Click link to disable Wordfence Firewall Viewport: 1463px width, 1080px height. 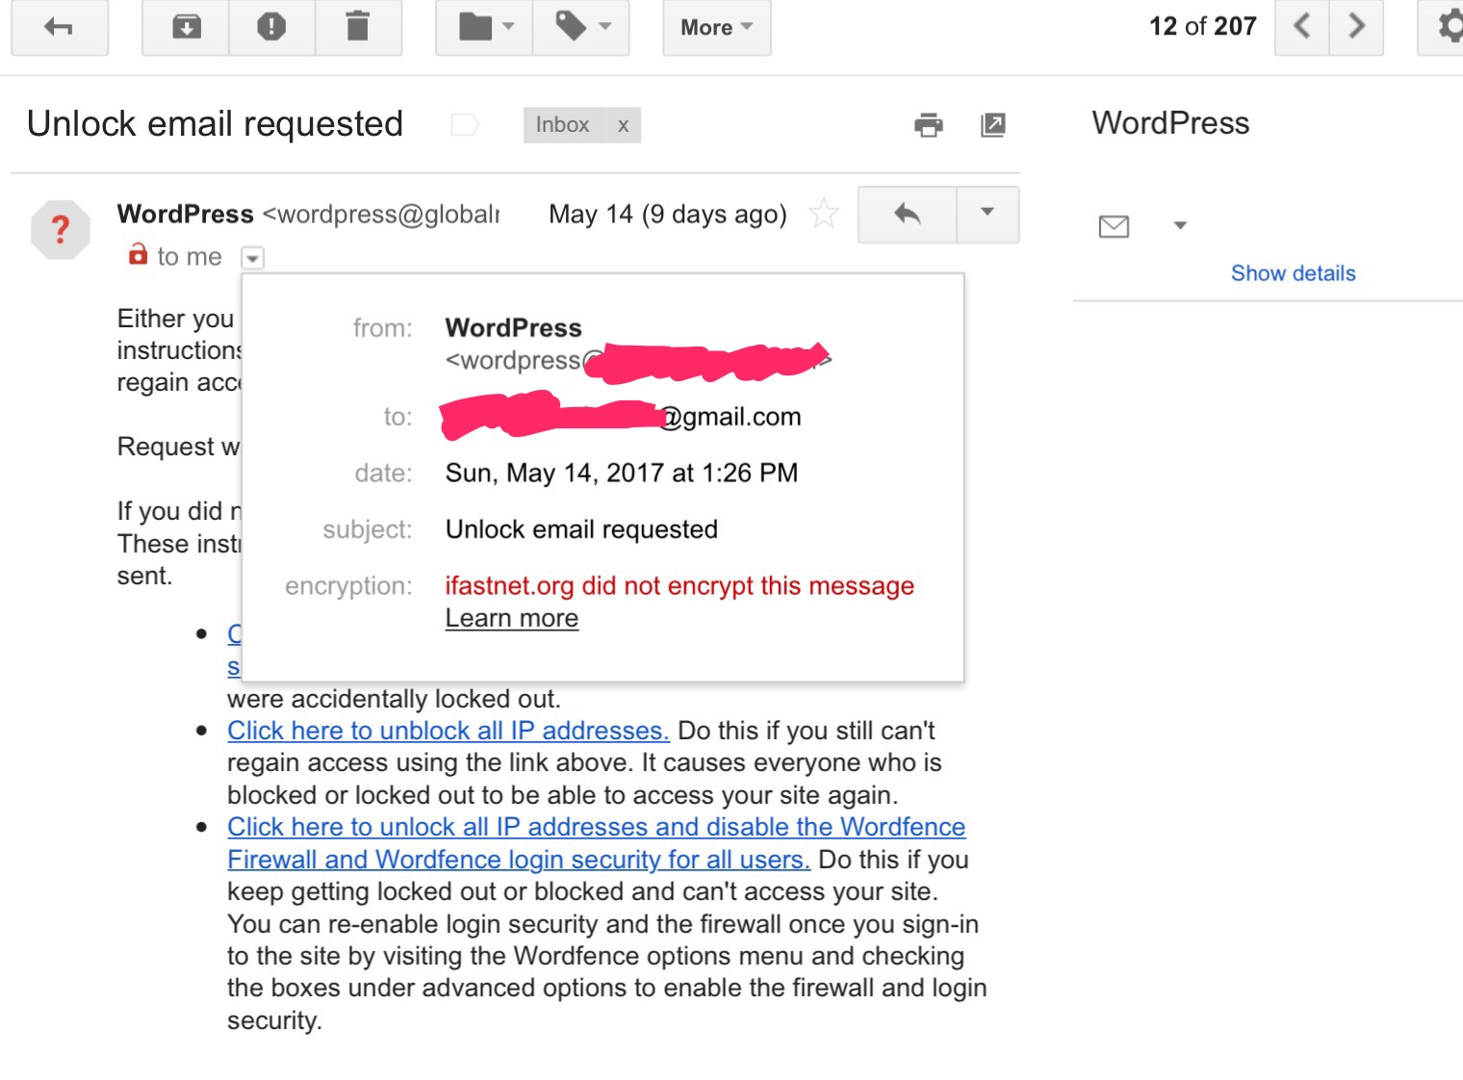click(x=596, y=843)
